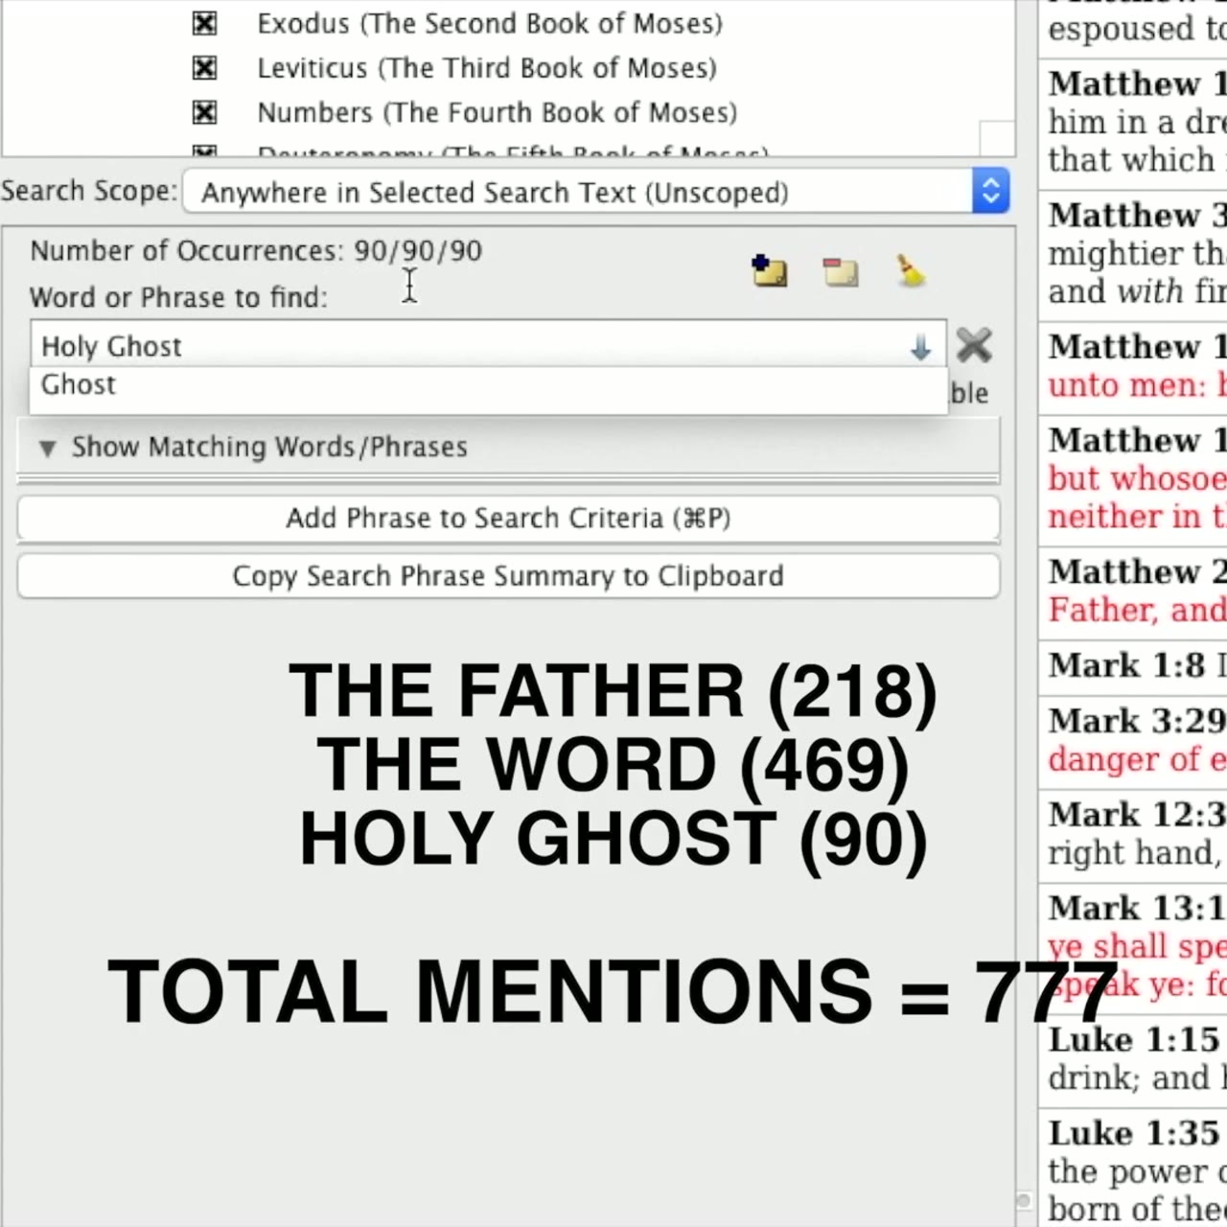Uncheck the Numbers book checkbox
This screenshot has width=1227, height=1227.
pyautogui.click(x=204, y=113)
